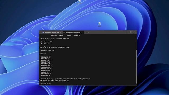The image size is (169, 95).
Task: Close the Administrator: Windows PowerShell tab
Action: click(x=61, y=32)
